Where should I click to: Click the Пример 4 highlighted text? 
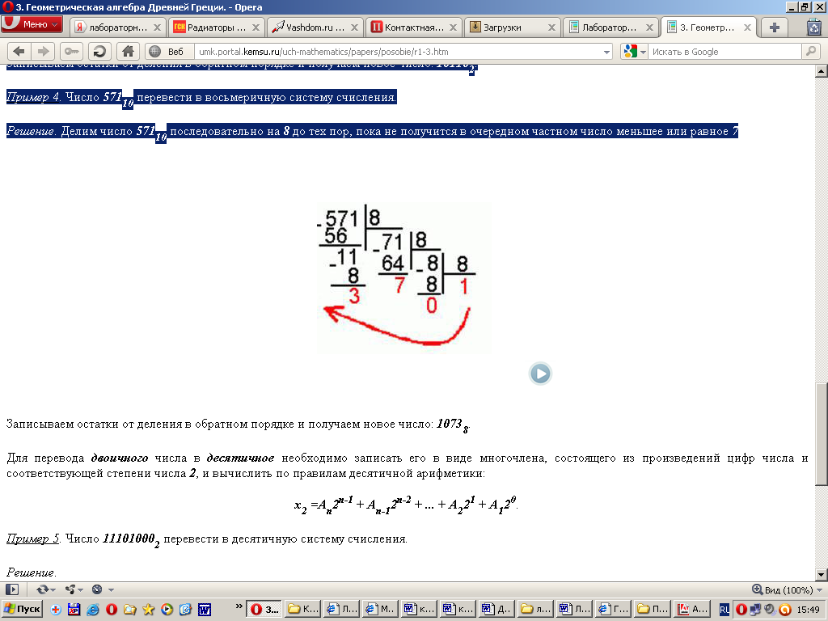(32, 97)
